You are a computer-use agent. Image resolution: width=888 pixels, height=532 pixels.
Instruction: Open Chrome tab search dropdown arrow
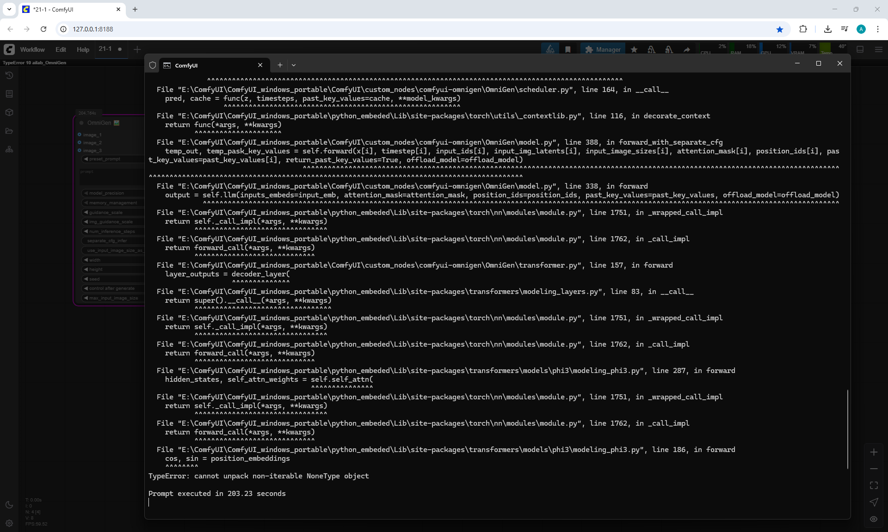(9, 9)
